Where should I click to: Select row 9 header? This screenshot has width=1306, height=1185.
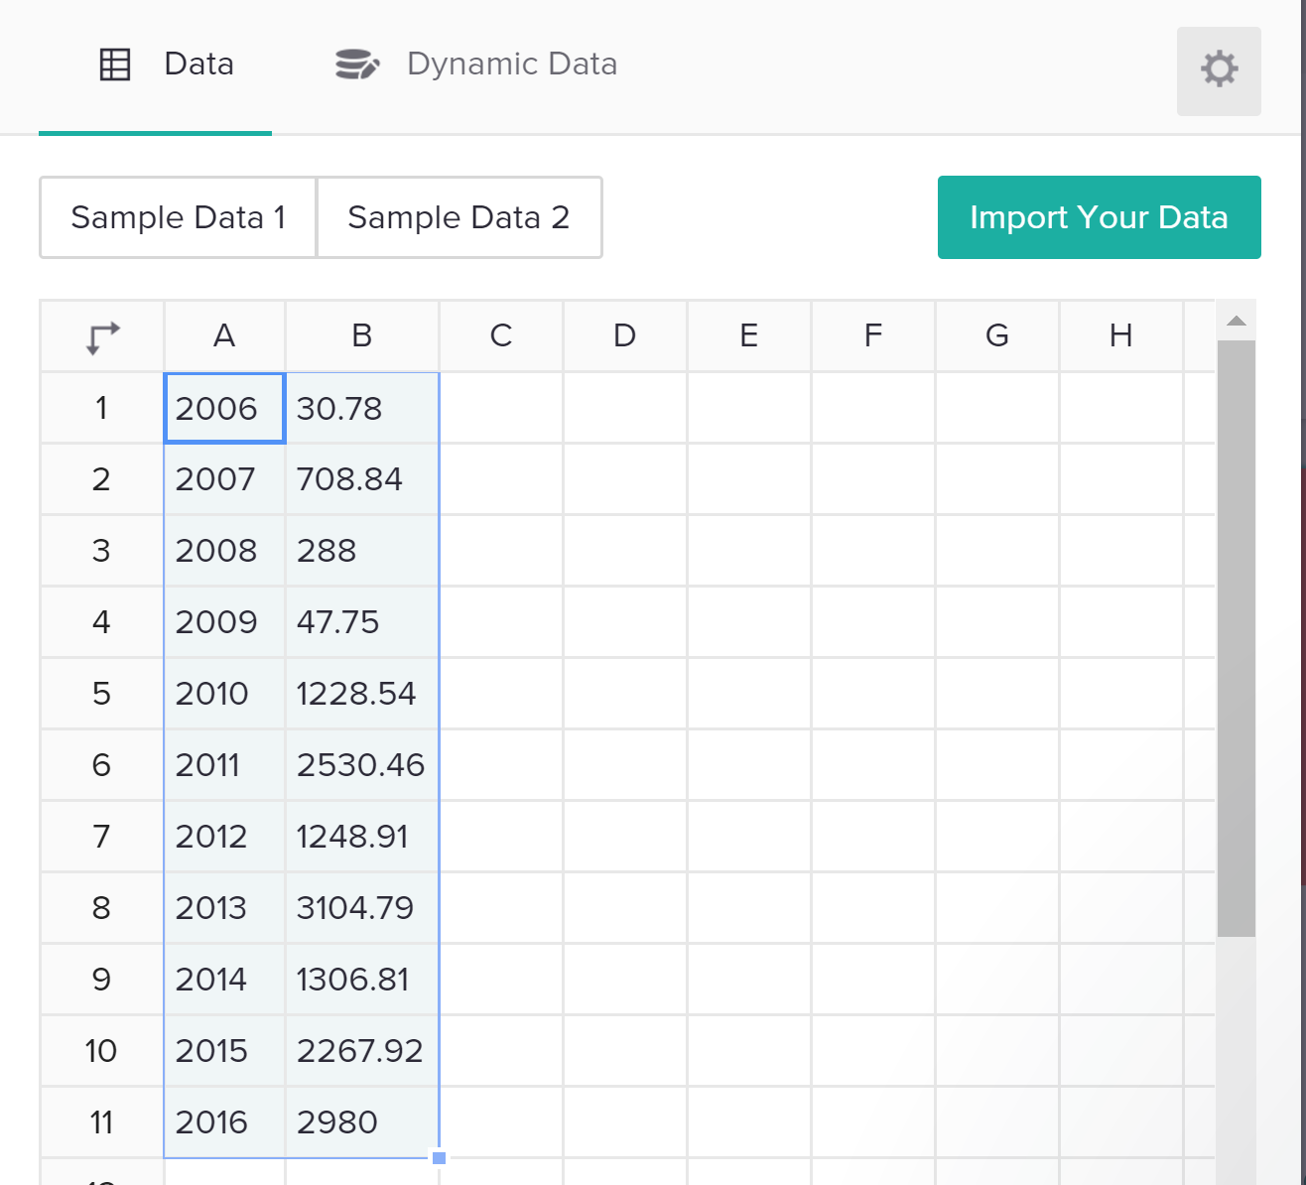102,980
